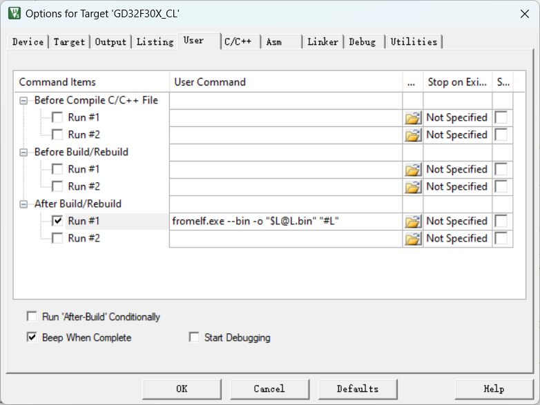The height and width of the screenshot is (405, 540).
Task: Select the User tab
Action: [x=199, y=41]
